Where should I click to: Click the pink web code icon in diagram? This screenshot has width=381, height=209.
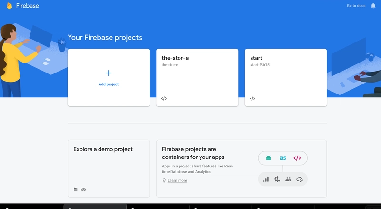297,158
